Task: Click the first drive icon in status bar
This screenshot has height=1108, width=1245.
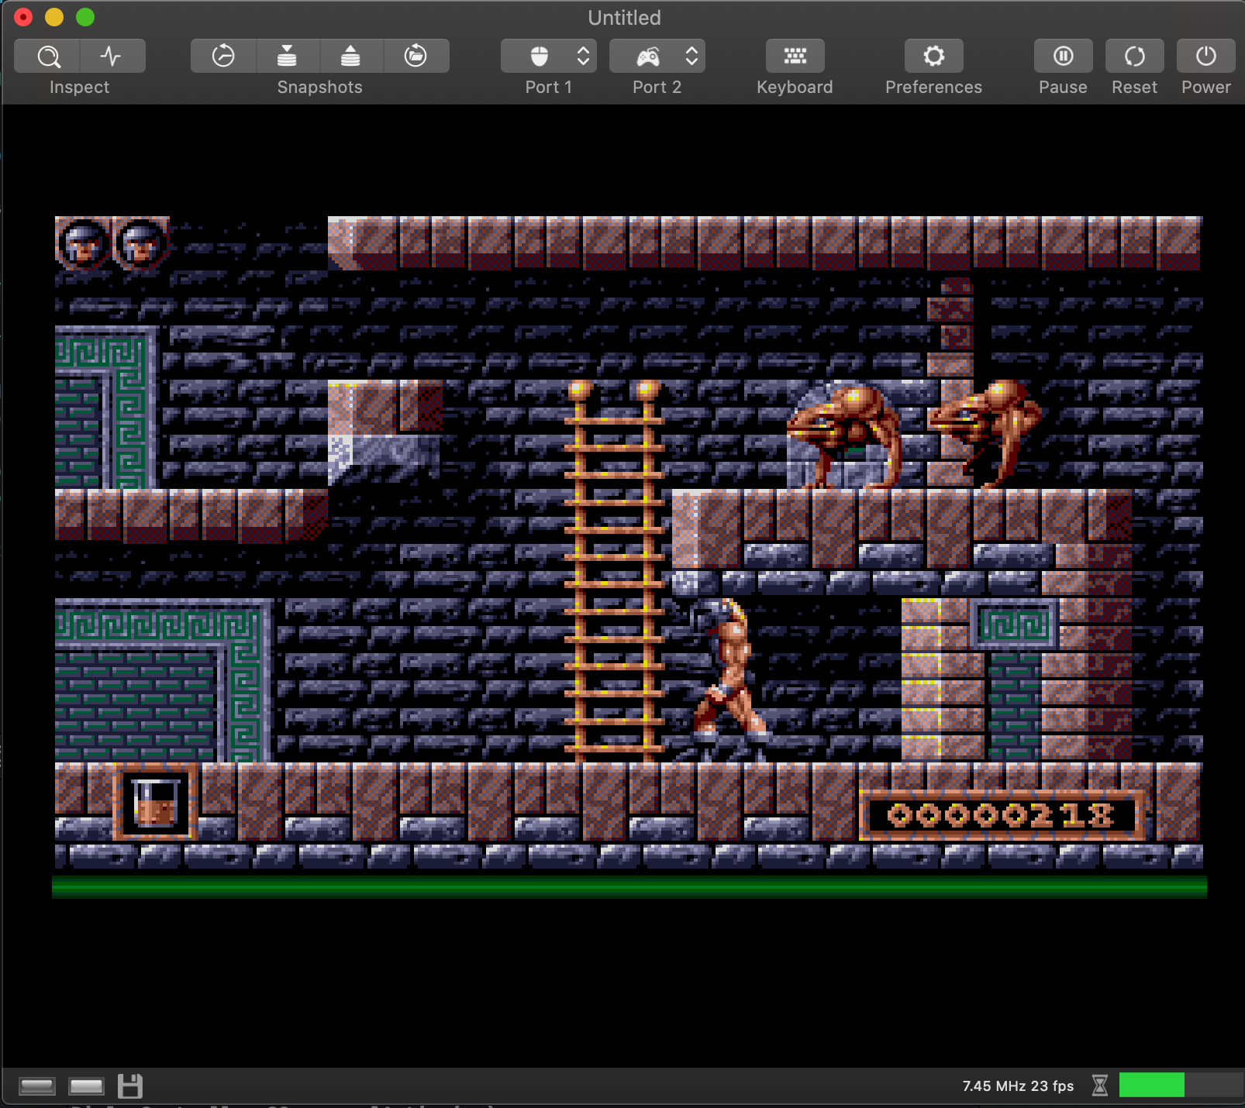Action: pos(37,1086)
